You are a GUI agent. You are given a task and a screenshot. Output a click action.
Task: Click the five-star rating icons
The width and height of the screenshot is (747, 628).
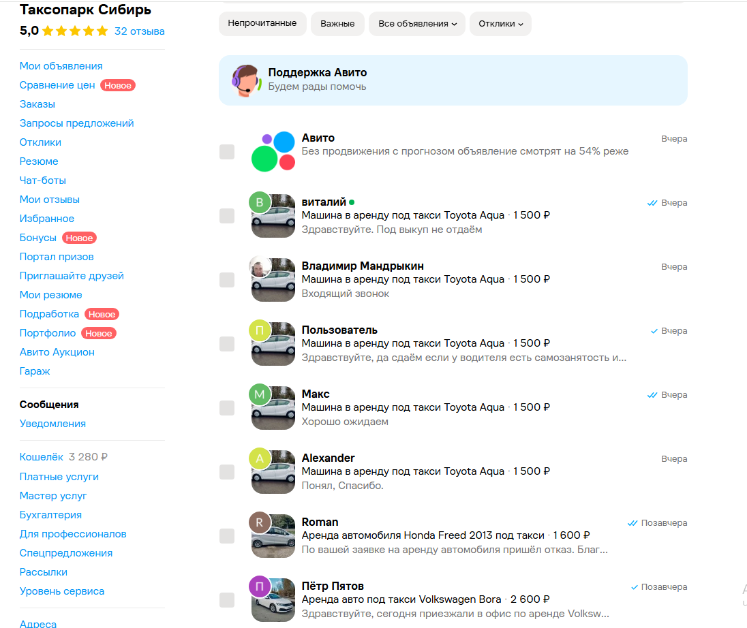[75, 31]
